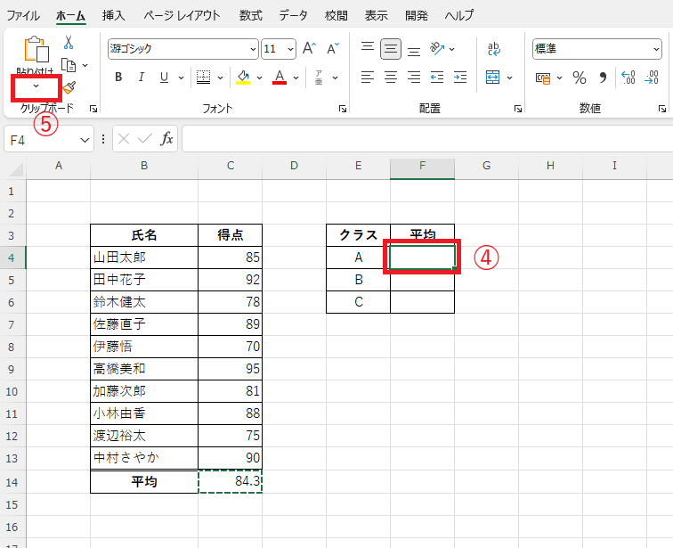Select cell F4 under 平均
Screen dimensions: 673x548
point(422,258)
